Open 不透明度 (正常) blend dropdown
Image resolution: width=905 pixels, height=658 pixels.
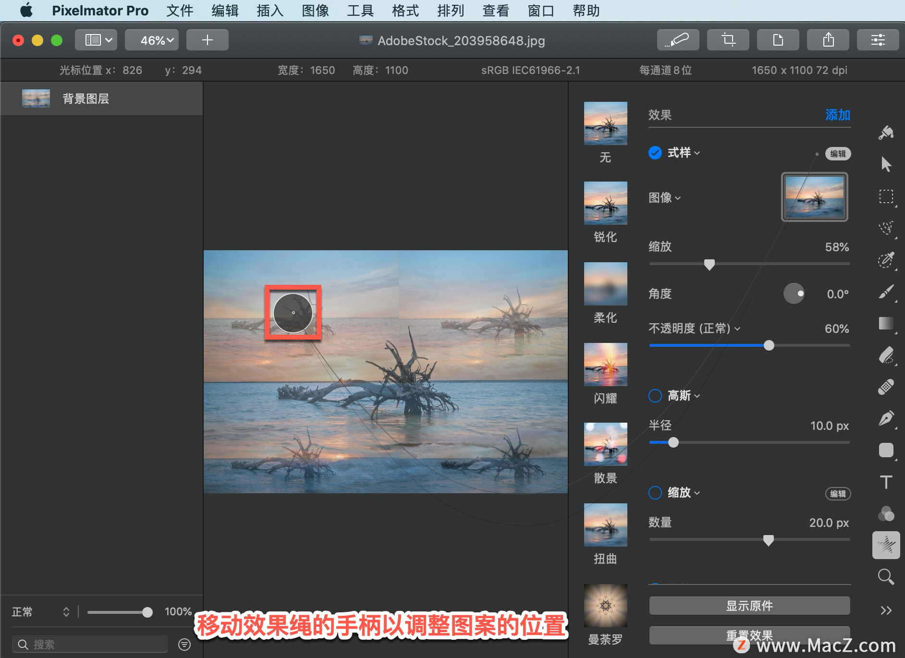point(694,329)
